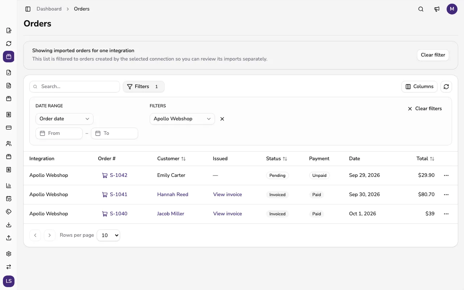
Task: Click the sync arrows icon in the sidebar
Action: click(x=9, y=43)
